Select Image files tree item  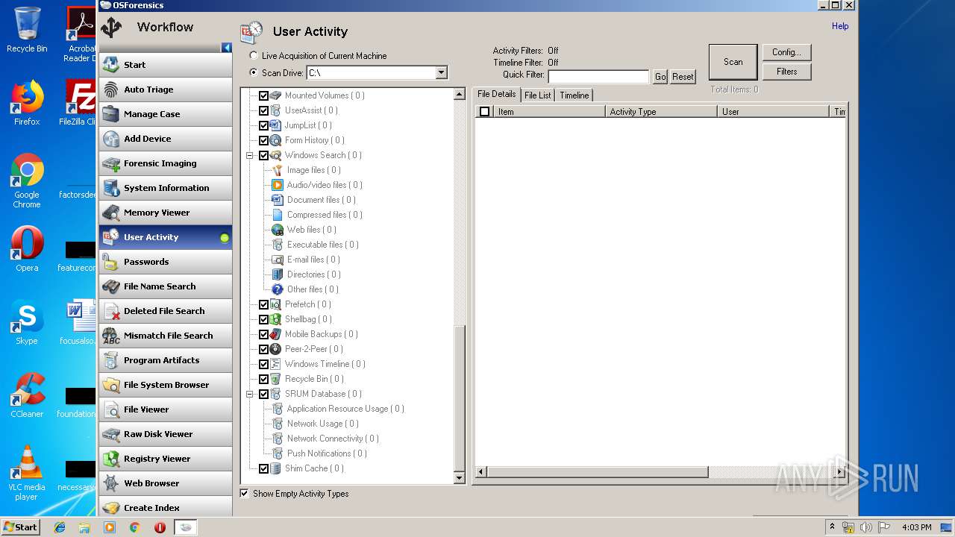coord(313,170)
